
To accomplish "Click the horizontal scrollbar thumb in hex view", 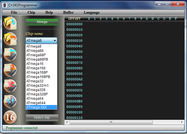I will click(111, 122).
